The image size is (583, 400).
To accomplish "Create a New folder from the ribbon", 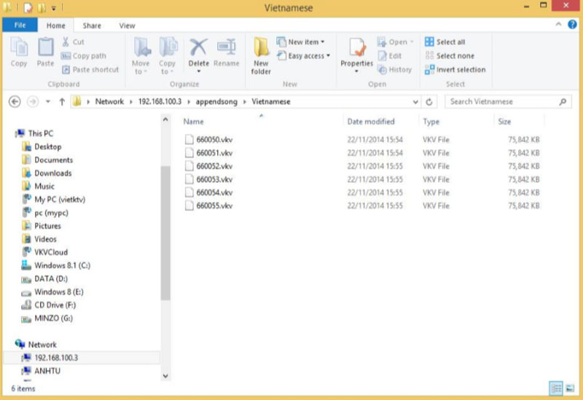I will coord(261,55).
